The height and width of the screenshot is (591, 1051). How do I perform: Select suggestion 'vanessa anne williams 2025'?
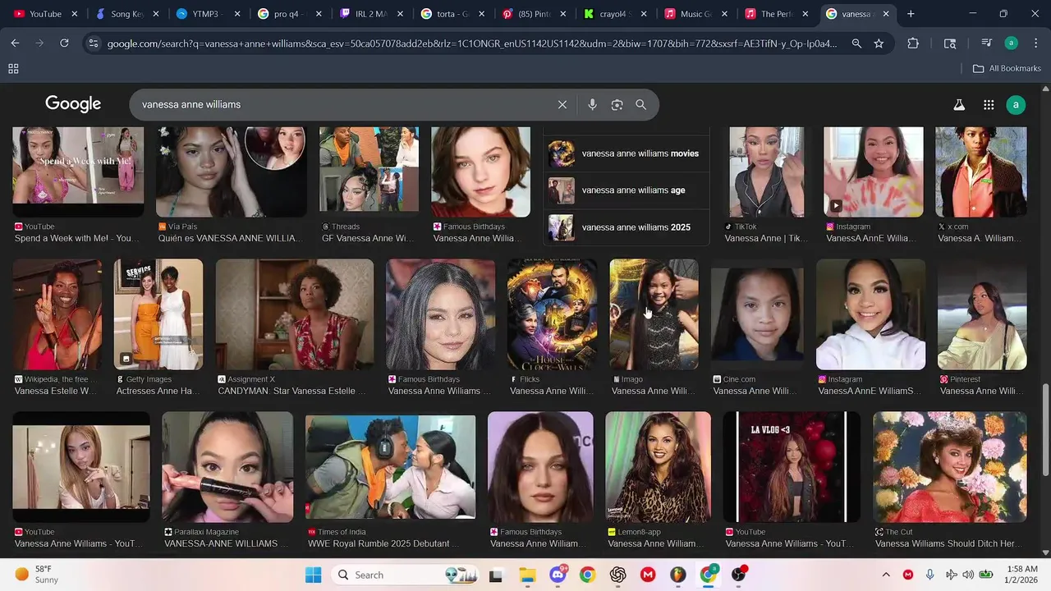(627, 227)
